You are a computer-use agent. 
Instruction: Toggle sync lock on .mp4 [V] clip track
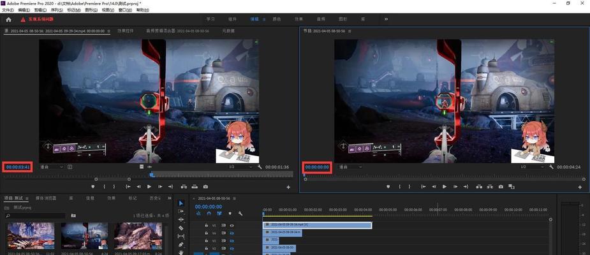tap(223, 225)
